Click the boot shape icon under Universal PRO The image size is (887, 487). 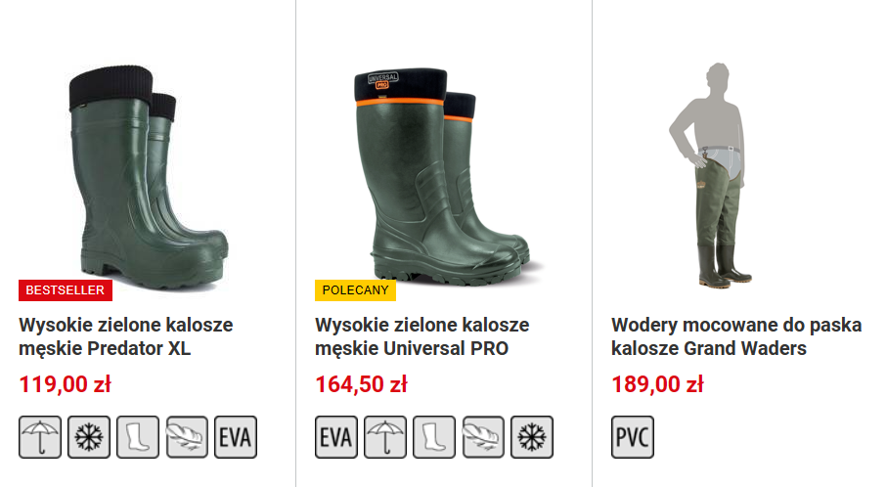(x=434, y=437)
